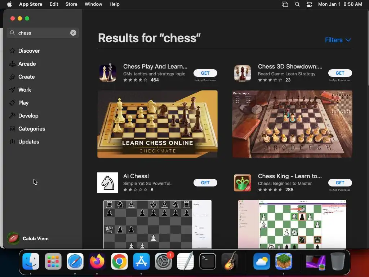This screenshot has width=369, height=277.
Task: Launch GarageBand from the Dock
Action: [230, 261]
